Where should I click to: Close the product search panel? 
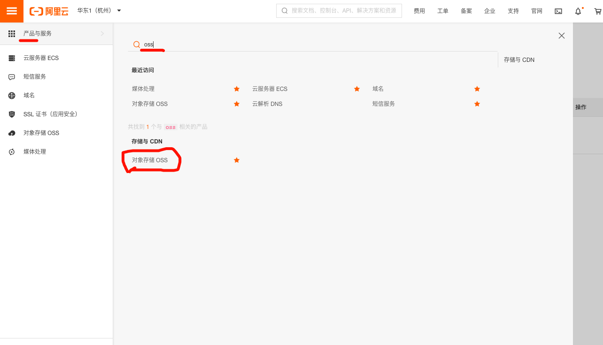[562, 36]
